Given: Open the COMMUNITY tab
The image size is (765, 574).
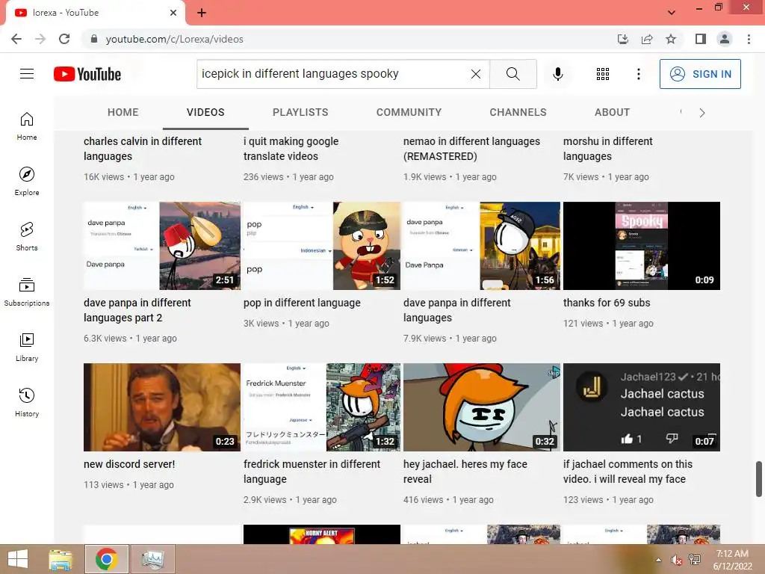Looking at the screenshot, I should pos(409,112).
